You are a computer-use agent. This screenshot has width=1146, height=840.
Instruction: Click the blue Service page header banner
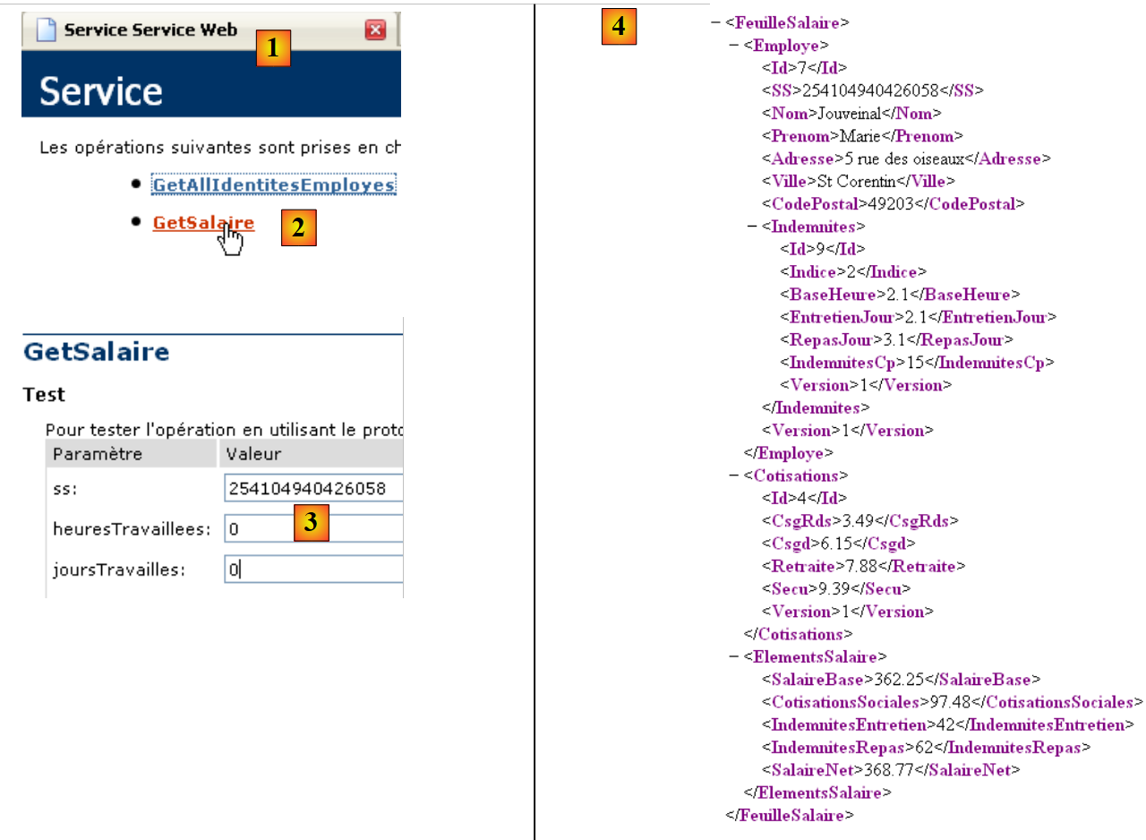point(210,91)
